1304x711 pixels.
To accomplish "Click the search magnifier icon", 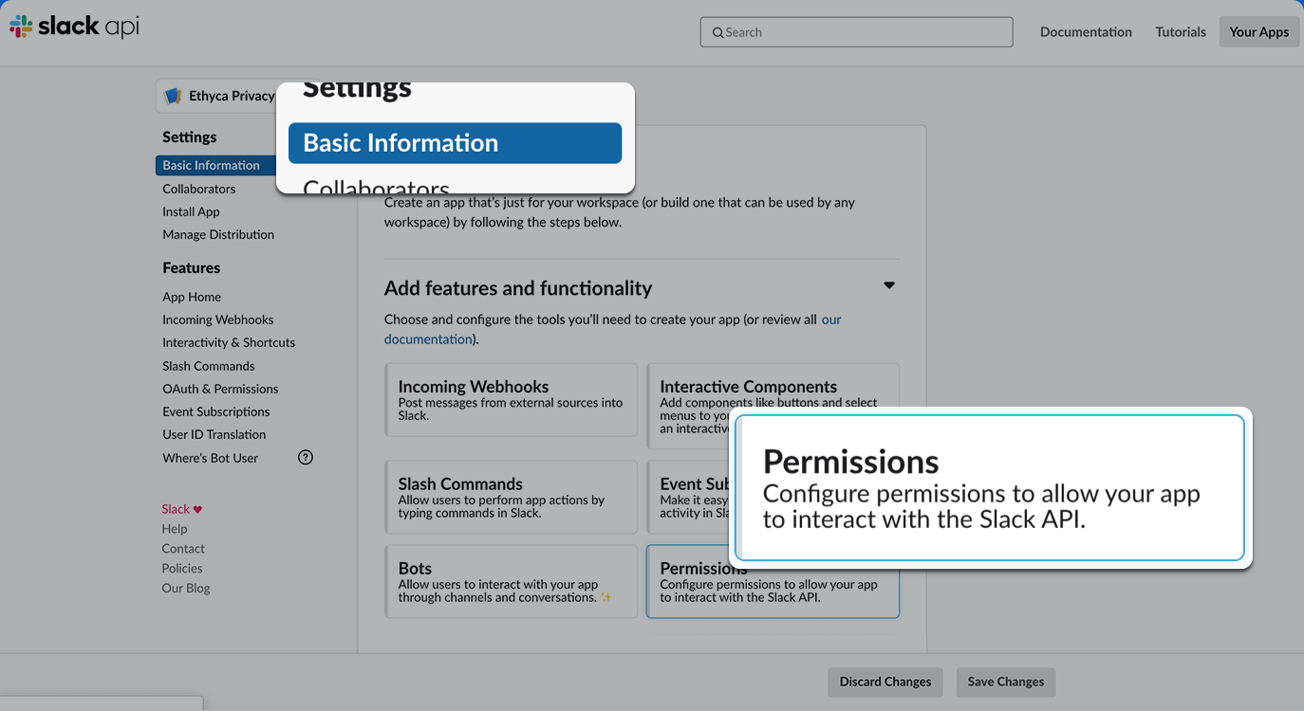I will [718, 32].
